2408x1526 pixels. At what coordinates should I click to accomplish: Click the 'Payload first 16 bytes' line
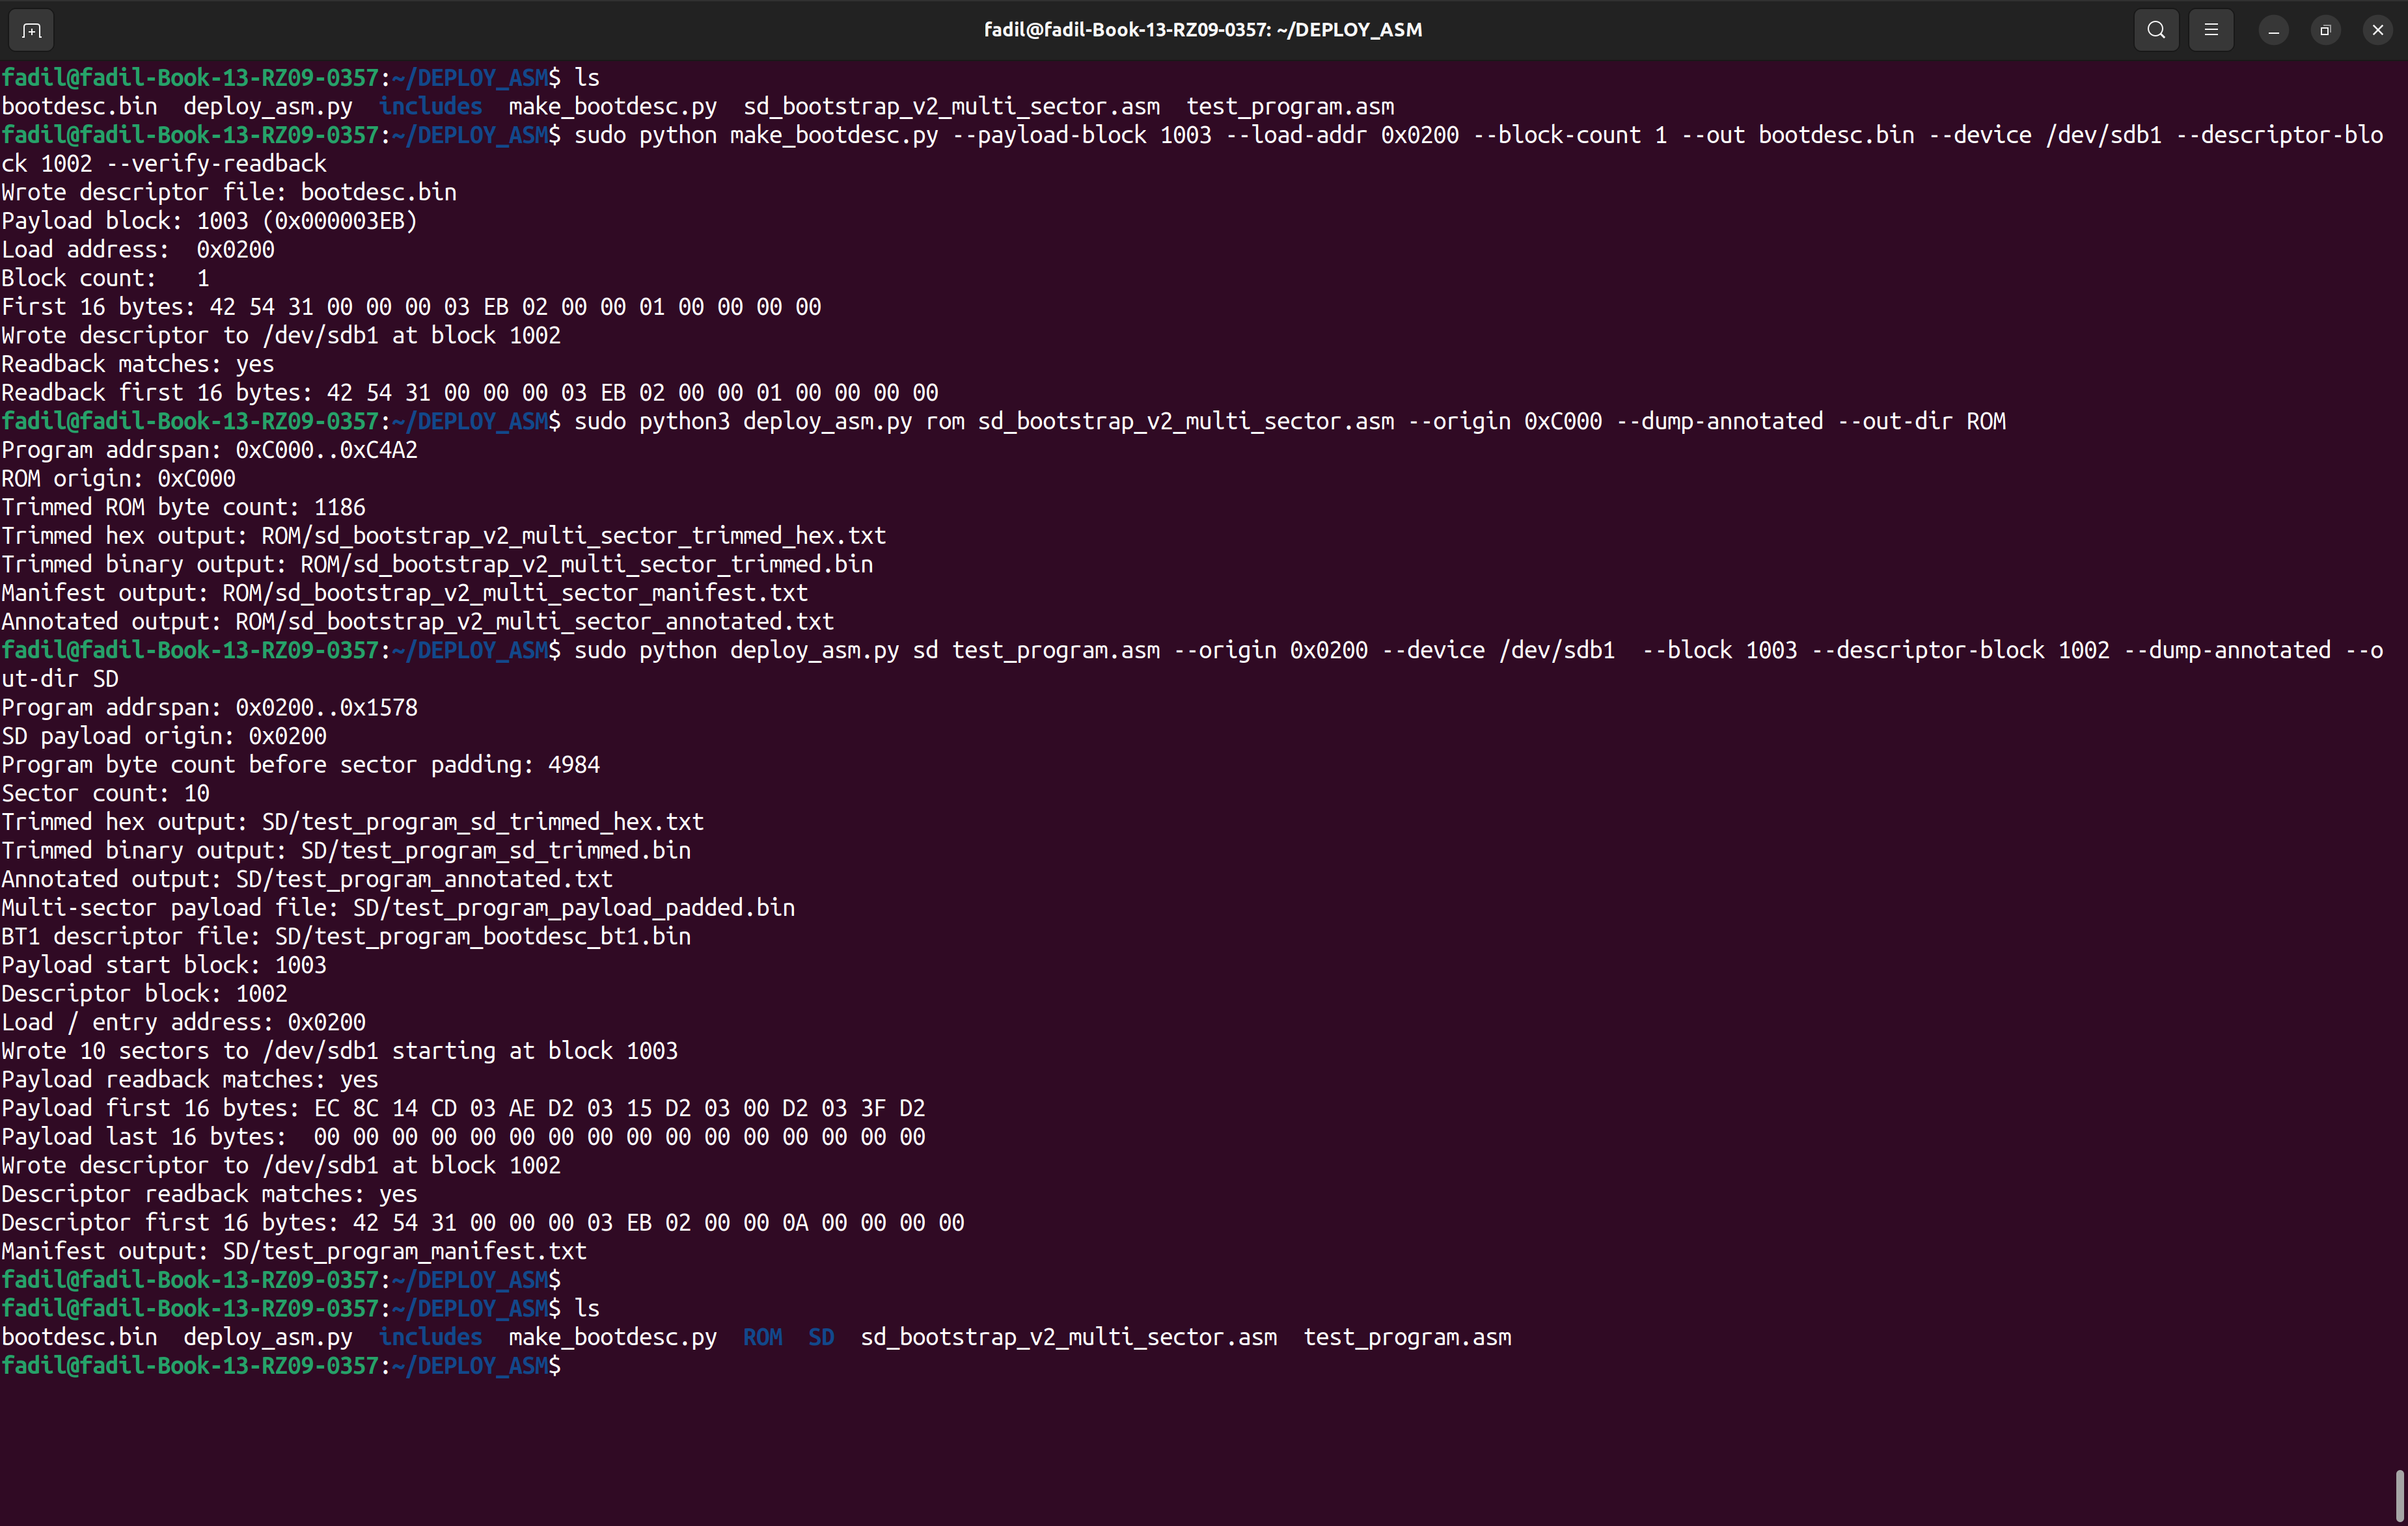[463, 1108]
